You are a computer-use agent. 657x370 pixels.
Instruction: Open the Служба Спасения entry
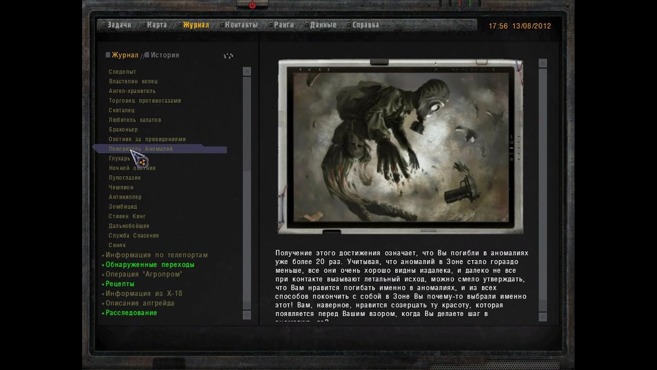point(134,236)
